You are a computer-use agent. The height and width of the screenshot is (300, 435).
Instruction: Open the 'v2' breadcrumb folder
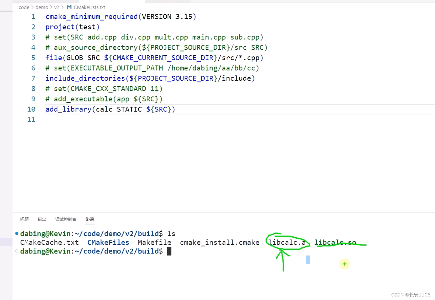57,7
